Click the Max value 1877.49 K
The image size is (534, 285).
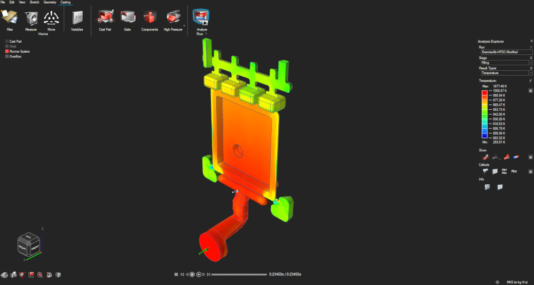point(500,86)
